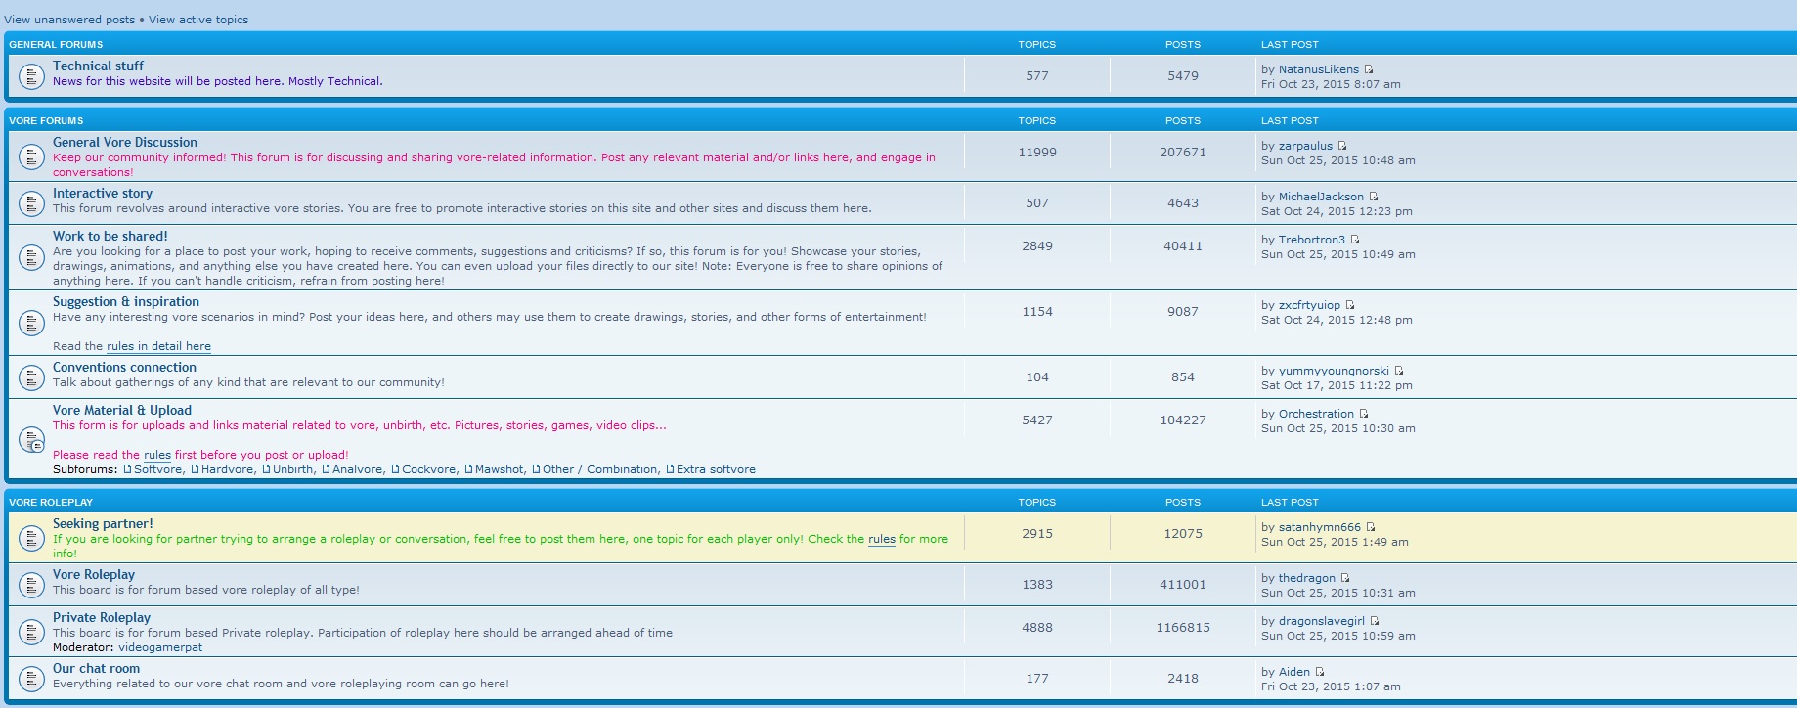This screenshot has height=708, width=1797.
Task: Click the forum icon beside Suggestion & inspiration
Action: point(32,323)
